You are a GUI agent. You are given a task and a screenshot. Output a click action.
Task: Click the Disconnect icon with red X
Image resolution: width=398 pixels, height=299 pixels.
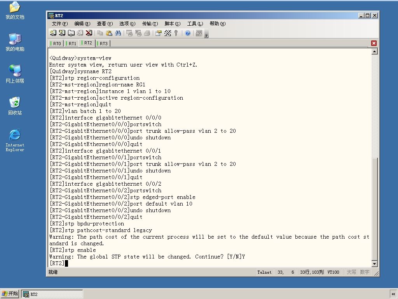tap(89, 33)
